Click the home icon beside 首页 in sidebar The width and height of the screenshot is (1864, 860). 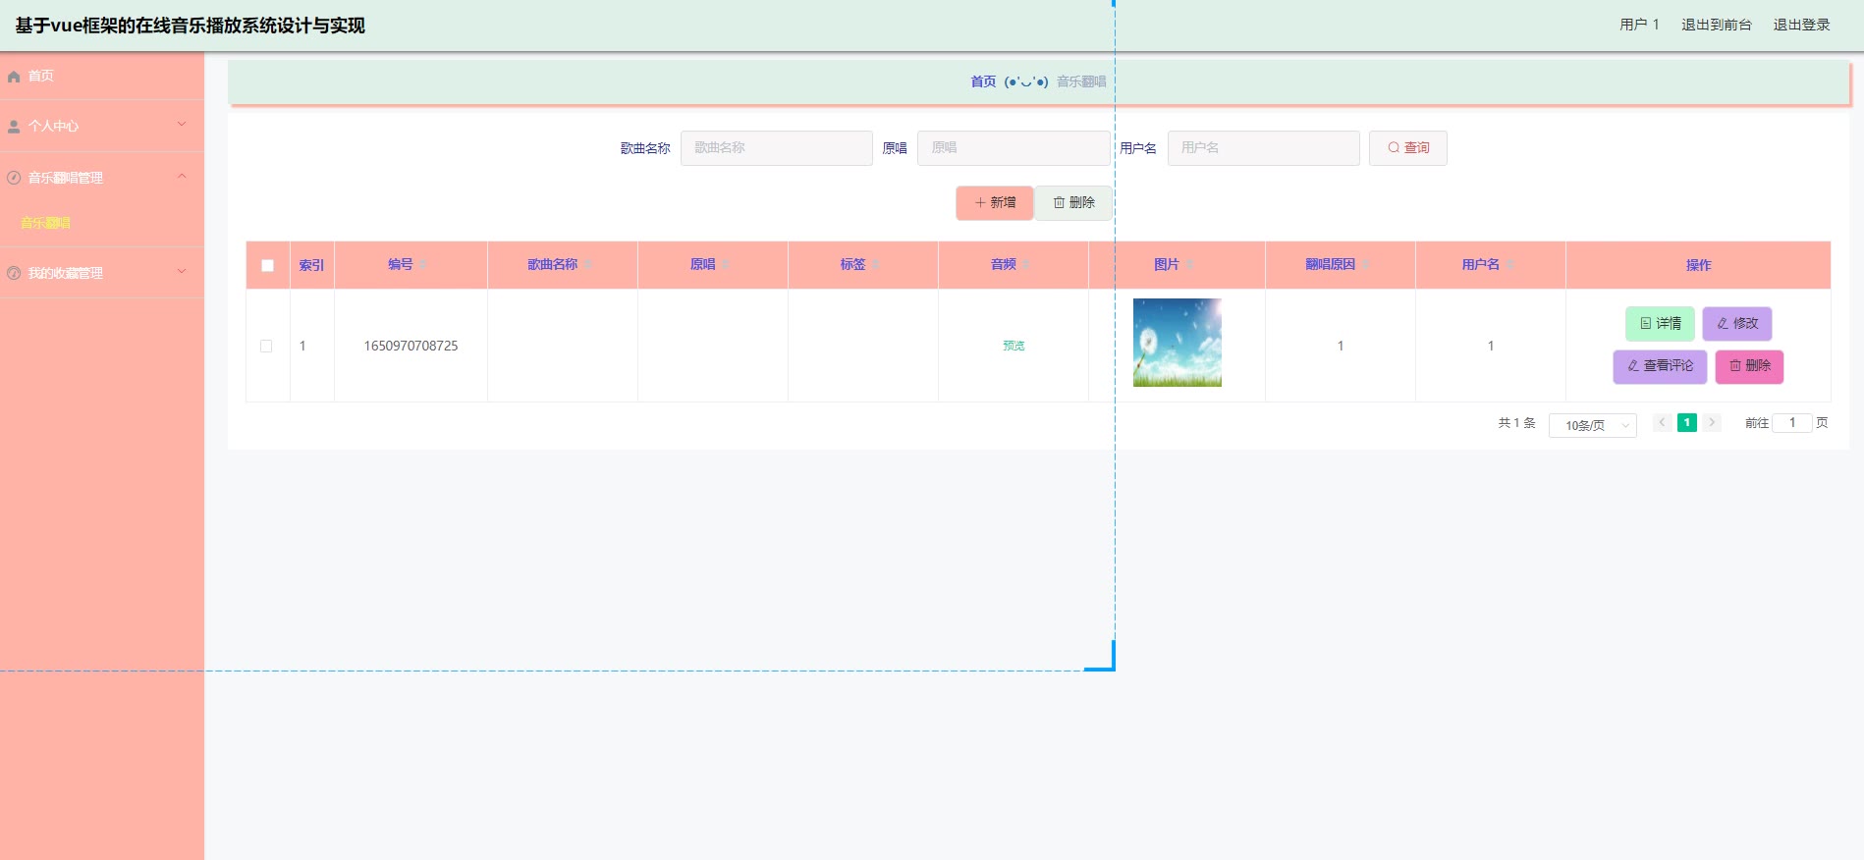coord(14,77)
